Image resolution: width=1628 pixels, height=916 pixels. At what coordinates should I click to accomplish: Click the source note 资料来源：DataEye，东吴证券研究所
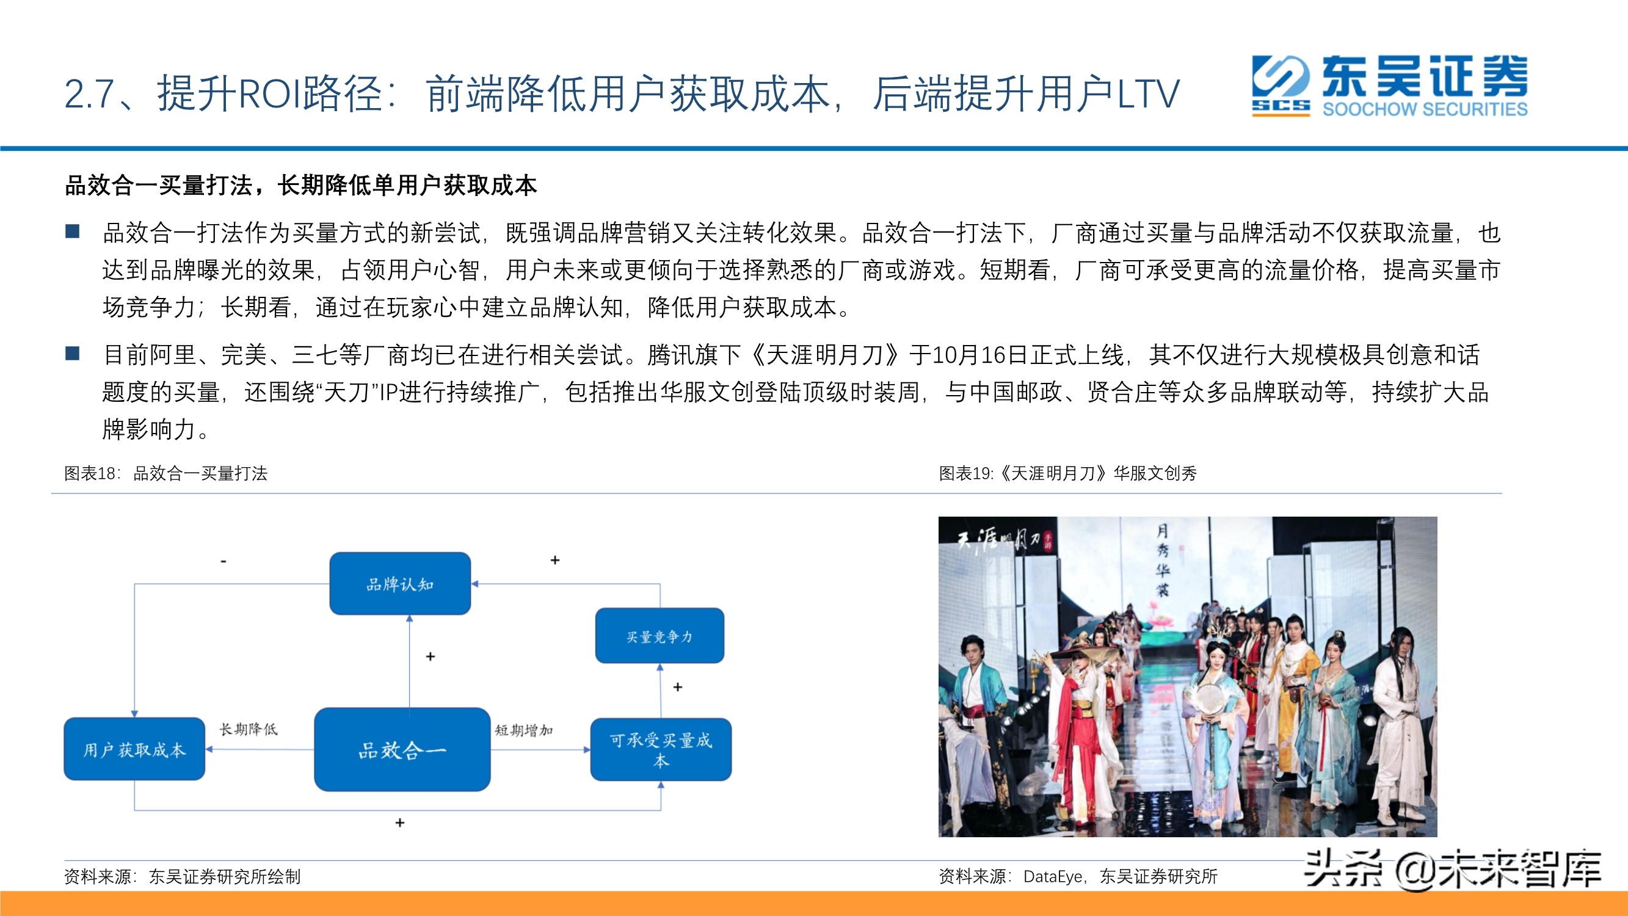tap(1078, 876)
